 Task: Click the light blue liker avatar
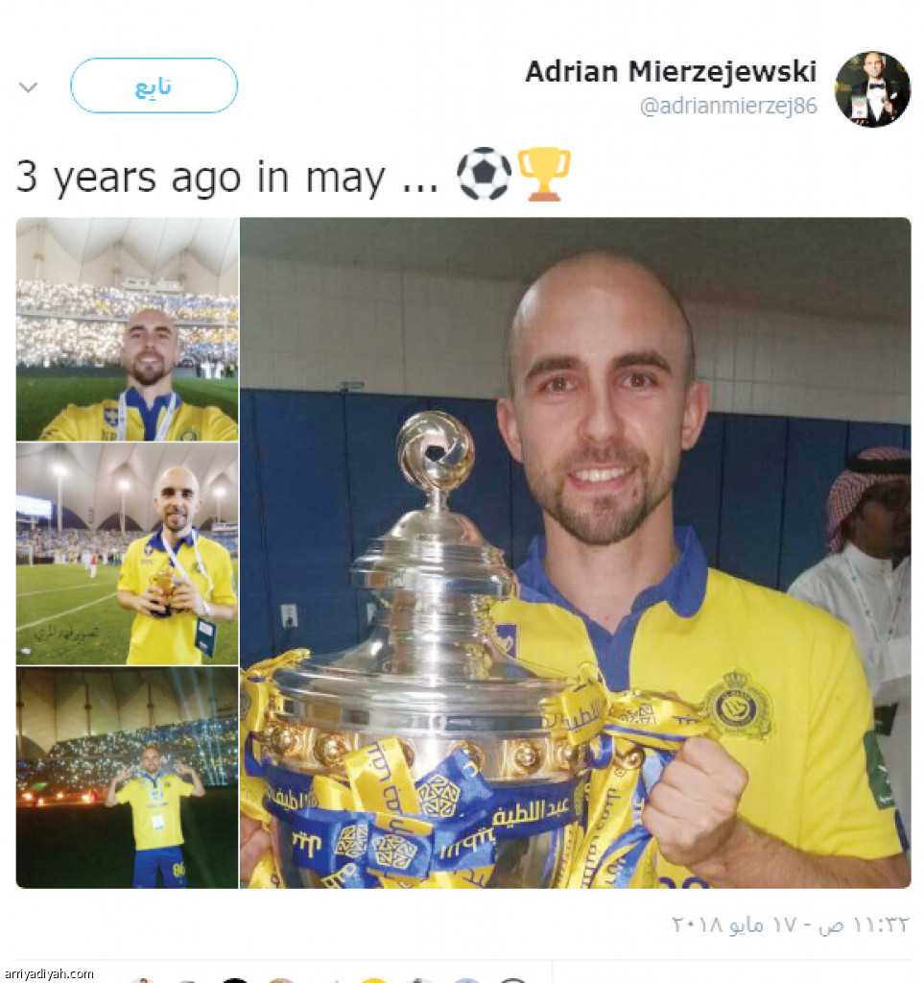click(x=466, y=980)
